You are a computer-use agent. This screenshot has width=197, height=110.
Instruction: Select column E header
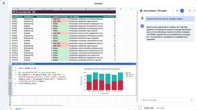pos(86,9)
